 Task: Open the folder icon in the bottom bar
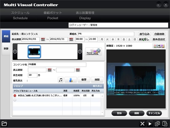pyautogui.click(x=4, y=124)
